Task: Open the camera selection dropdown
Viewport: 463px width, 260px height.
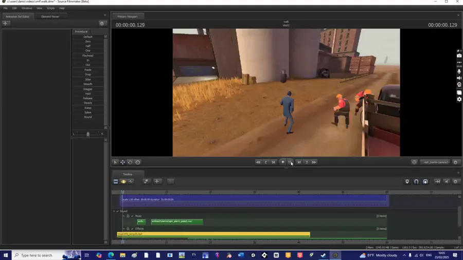Action: (x=436, y=162)
